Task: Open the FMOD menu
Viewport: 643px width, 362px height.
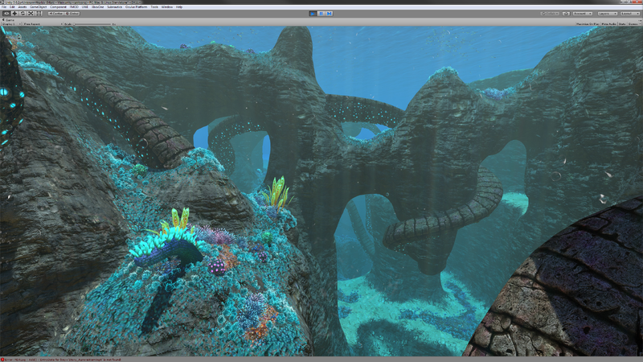Action: click(x=74, y=7)
